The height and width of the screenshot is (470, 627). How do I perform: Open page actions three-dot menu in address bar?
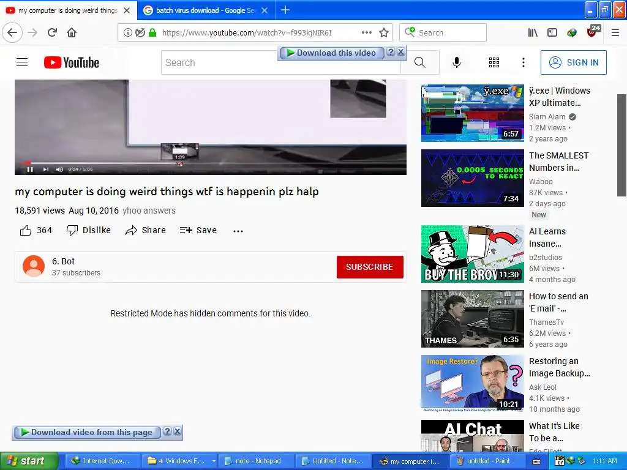366,32
